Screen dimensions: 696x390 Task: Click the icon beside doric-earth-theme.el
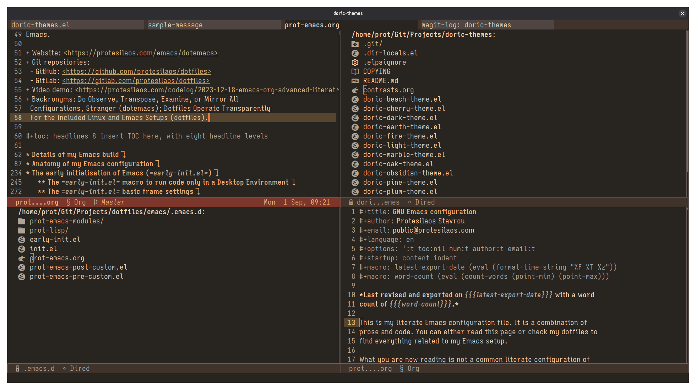tap(355, 127)
